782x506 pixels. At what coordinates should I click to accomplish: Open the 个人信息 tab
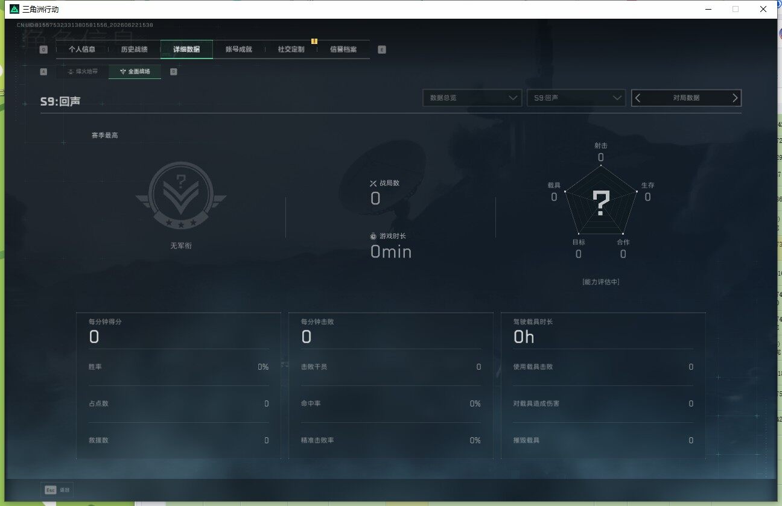tap(82, 49)
